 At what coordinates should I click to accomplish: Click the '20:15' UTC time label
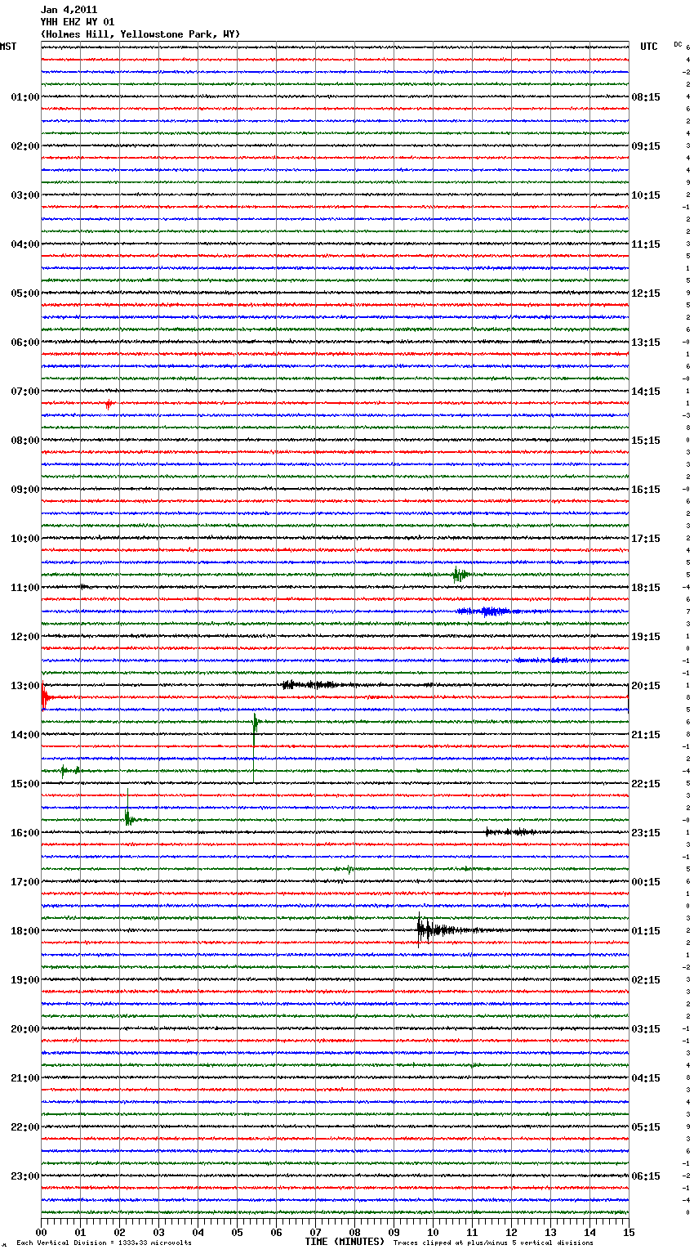tap(646, 686)
